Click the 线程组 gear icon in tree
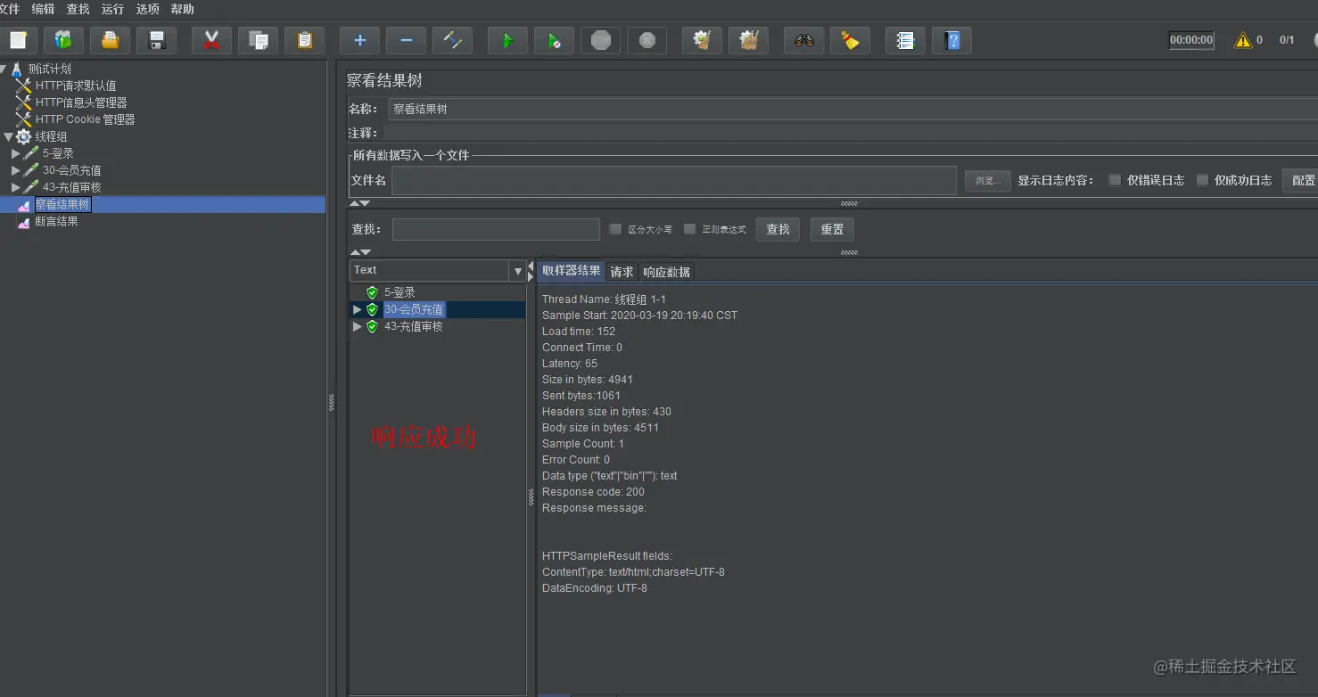The image size is (1318, 697). tap(24, 136)
